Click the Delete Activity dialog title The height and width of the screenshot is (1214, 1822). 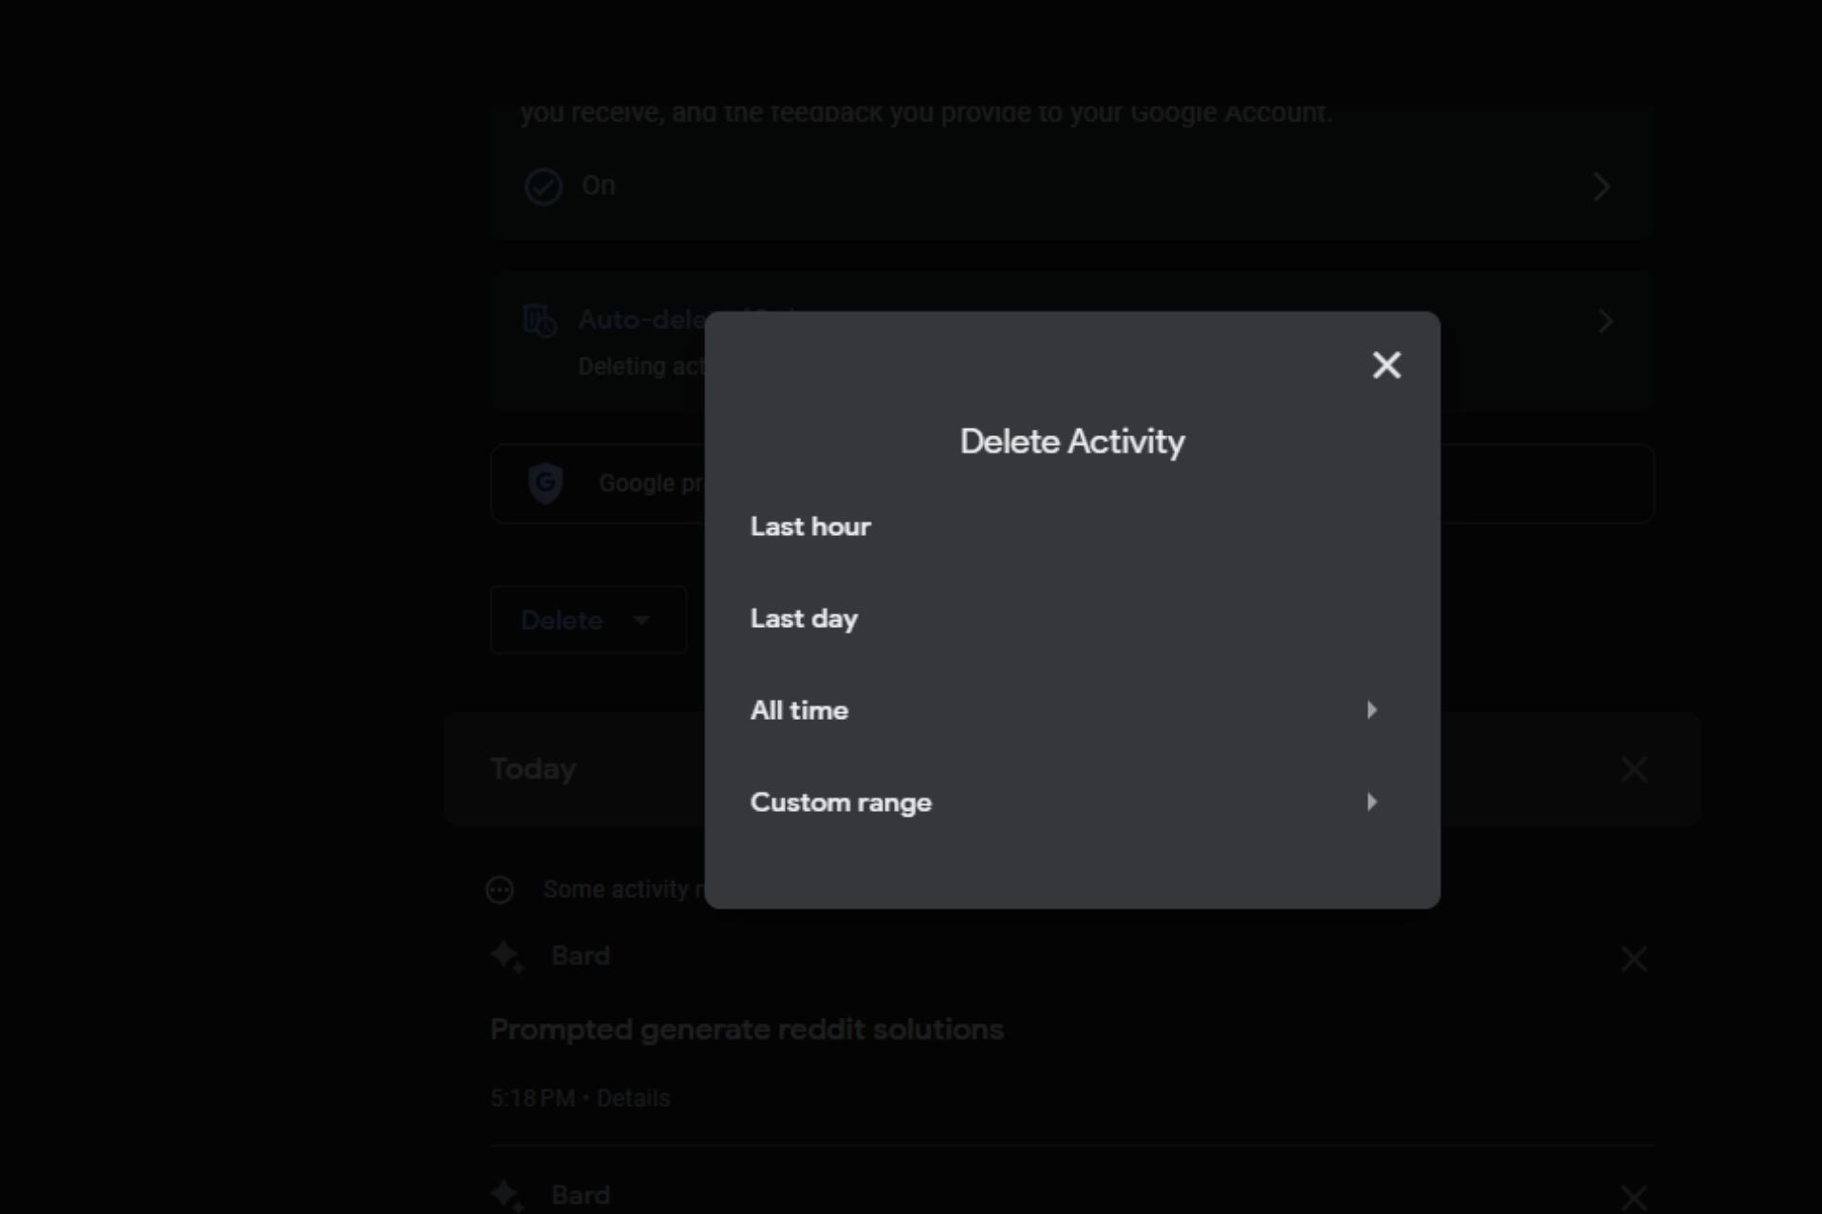[x=1072, y=442]
